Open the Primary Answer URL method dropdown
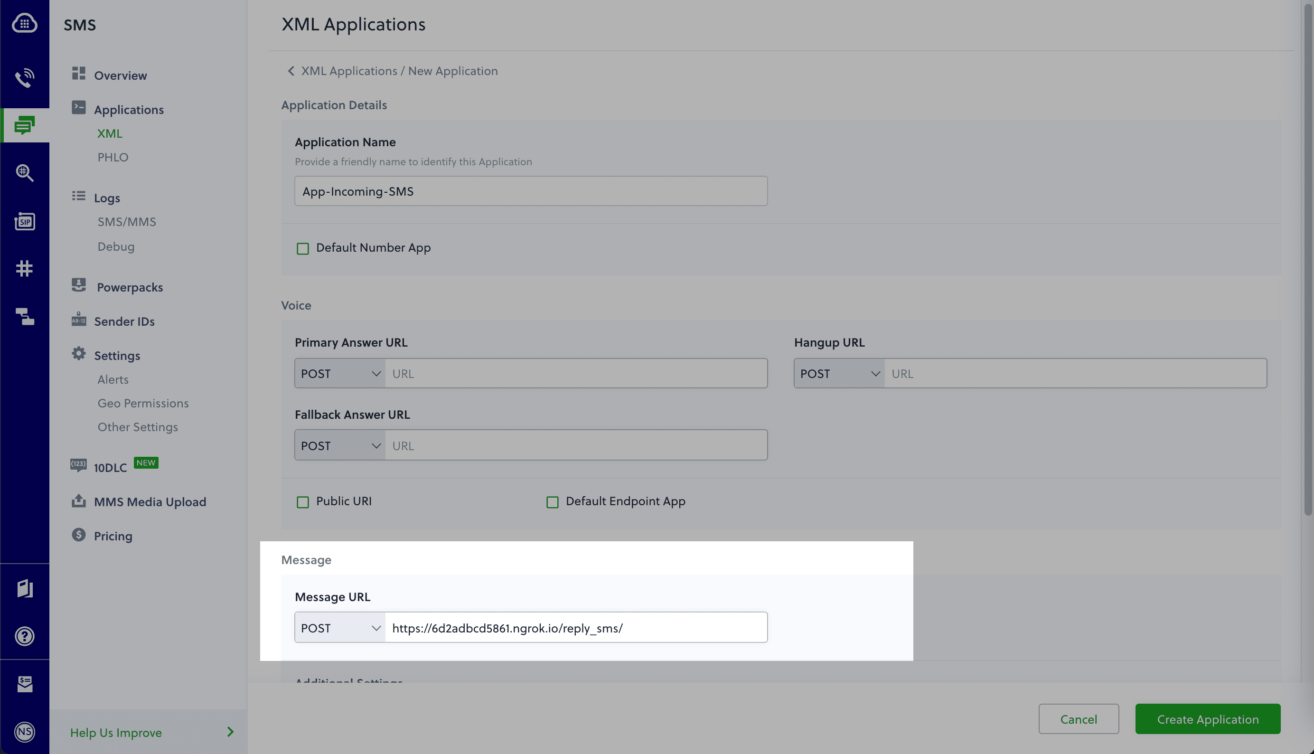1314x754 pixels. tap(339, 373)
